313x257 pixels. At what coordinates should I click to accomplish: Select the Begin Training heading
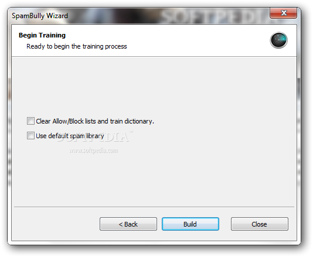tap(42, 35)
